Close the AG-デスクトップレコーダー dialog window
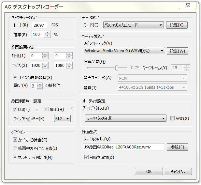The width and height of the screenshot is (201, 185). (x=188, y=6)
